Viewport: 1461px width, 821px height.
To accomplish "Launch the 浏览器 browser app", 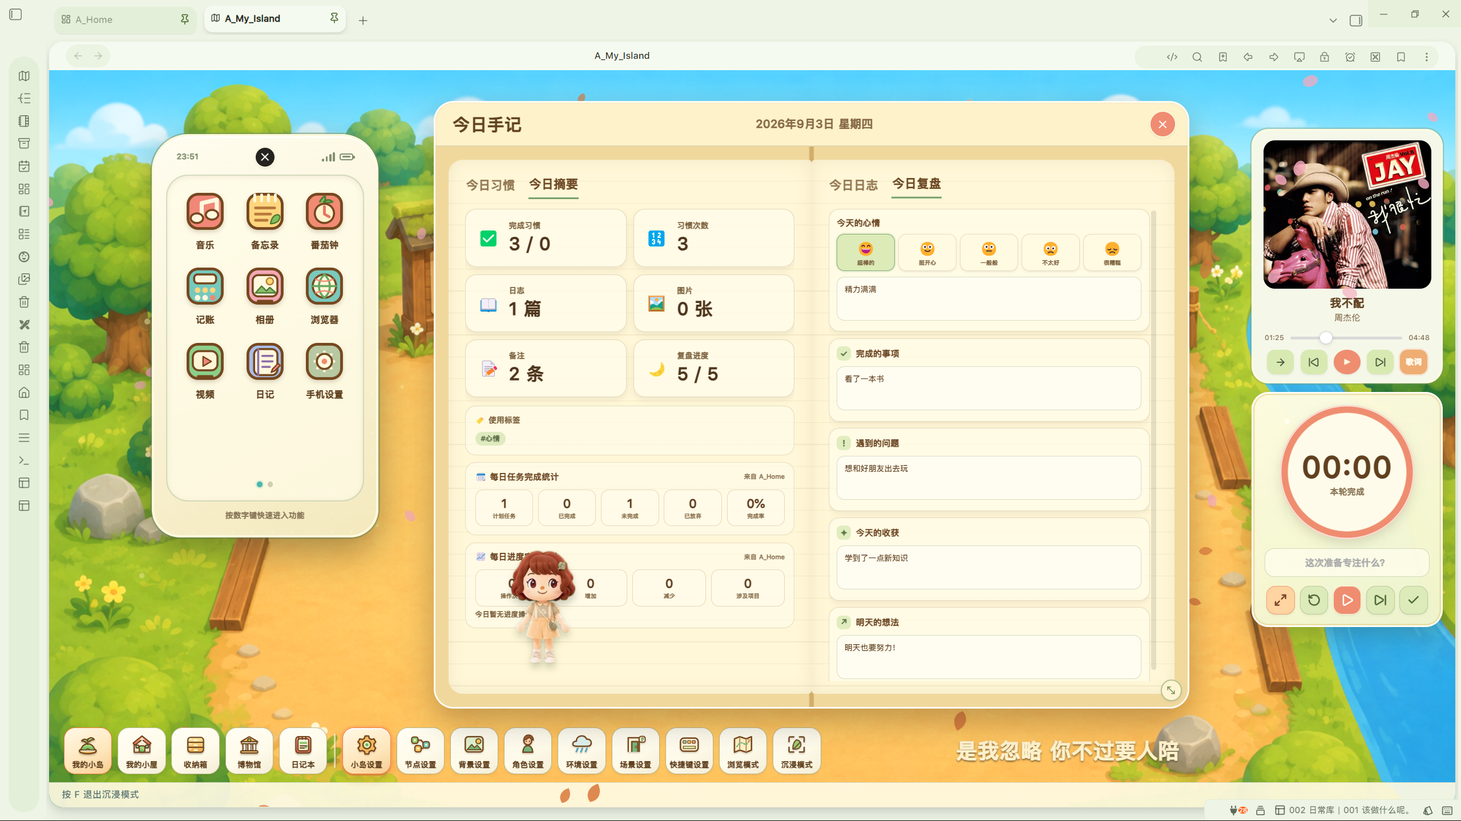I will [x=324, y=287].
